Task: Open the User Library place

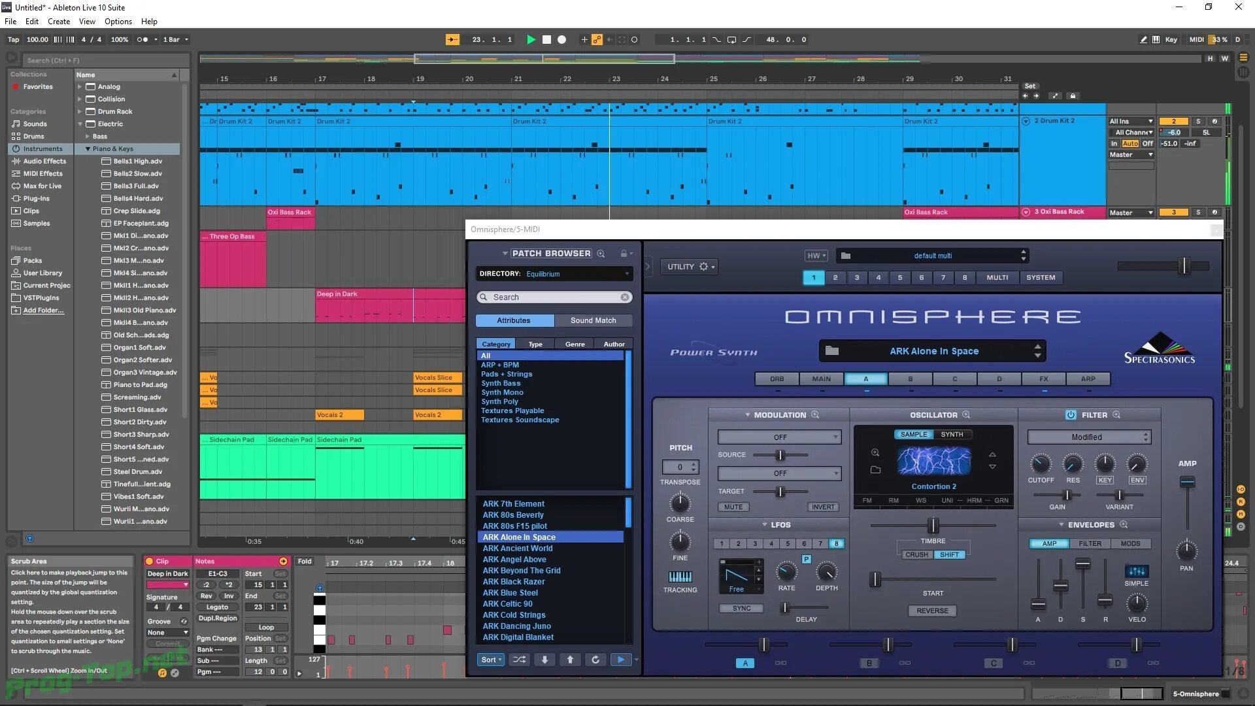Action: coord(42,273)
